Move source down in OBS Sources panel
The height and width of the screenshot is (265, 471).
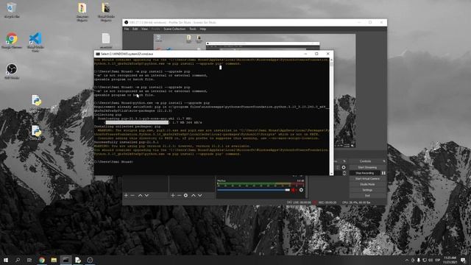click(199, 195)
